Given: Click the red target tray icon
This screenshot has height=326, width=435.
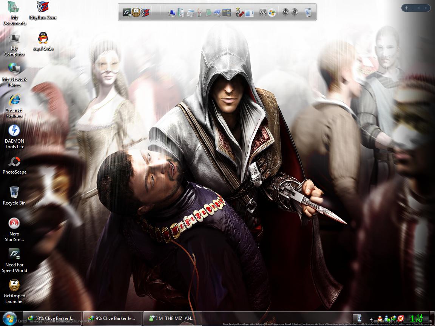Looking at the screenshot, I should point(401,318).
